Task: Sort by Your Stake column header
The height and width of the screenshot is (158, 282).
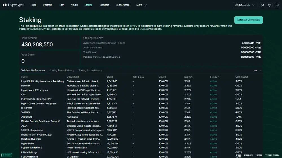Action: 138,77
